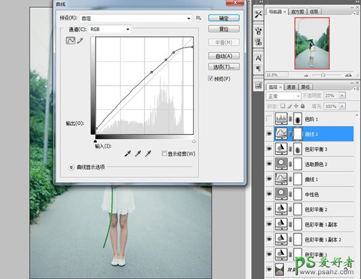Pick the white point eyedropper
361x279 pixels.
coord(149,154)
